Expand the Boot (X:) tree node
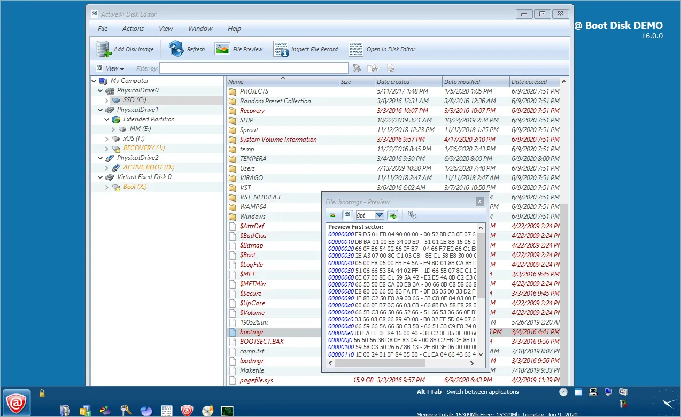The image size is (681, 417). (107, 187)
